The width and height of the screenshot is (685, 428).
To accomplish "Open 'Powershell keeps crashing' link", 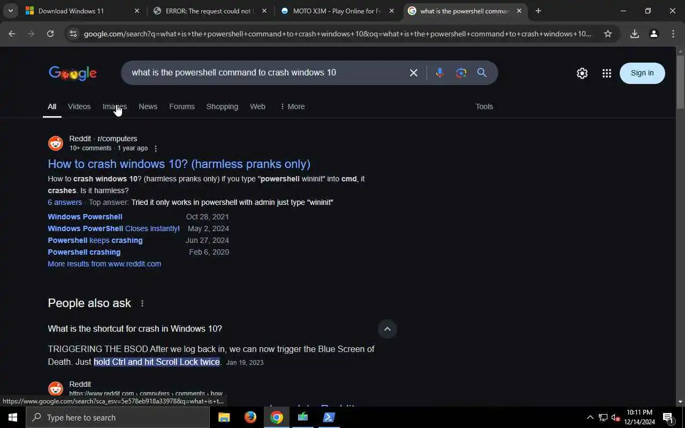I will (x=95, y=240).
